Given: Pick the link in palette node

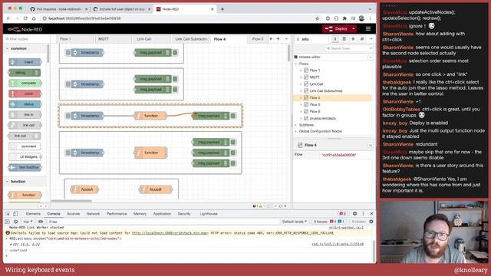Looking at the screenshot, I should [25, 114].
